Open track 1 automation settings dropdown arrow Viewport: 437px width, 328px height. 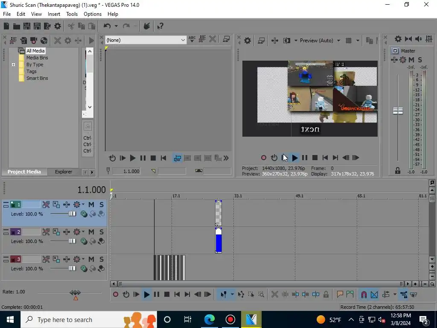(x=83, y=205)
